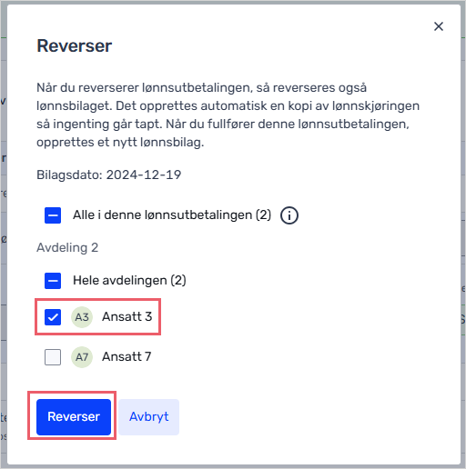Click the Reverser dialog title
Image resolution: width=466 pixels, height=469 pixels.
(75, 45)
